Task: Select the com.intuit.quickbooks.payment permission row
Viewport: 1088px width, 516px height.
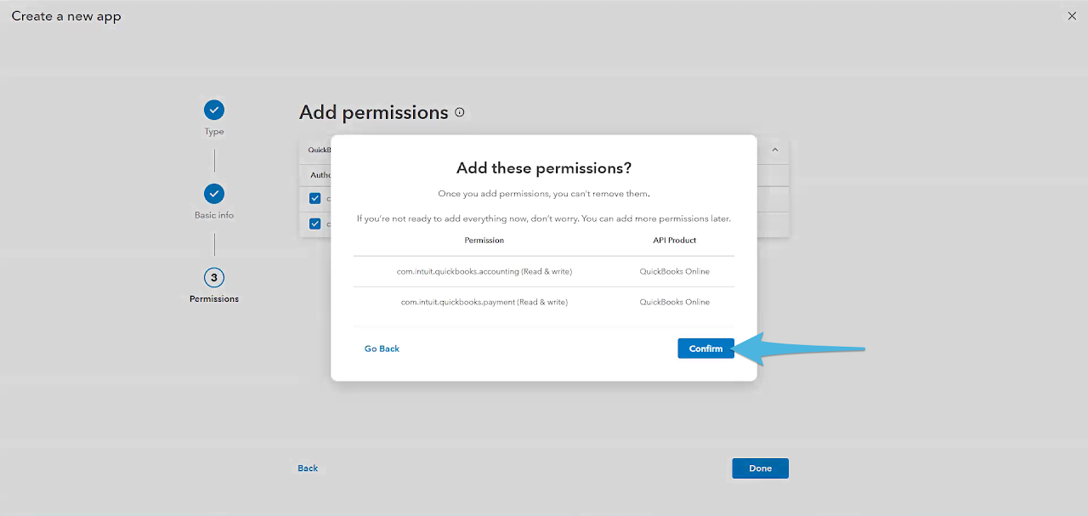Action: (x=484, y=302)
